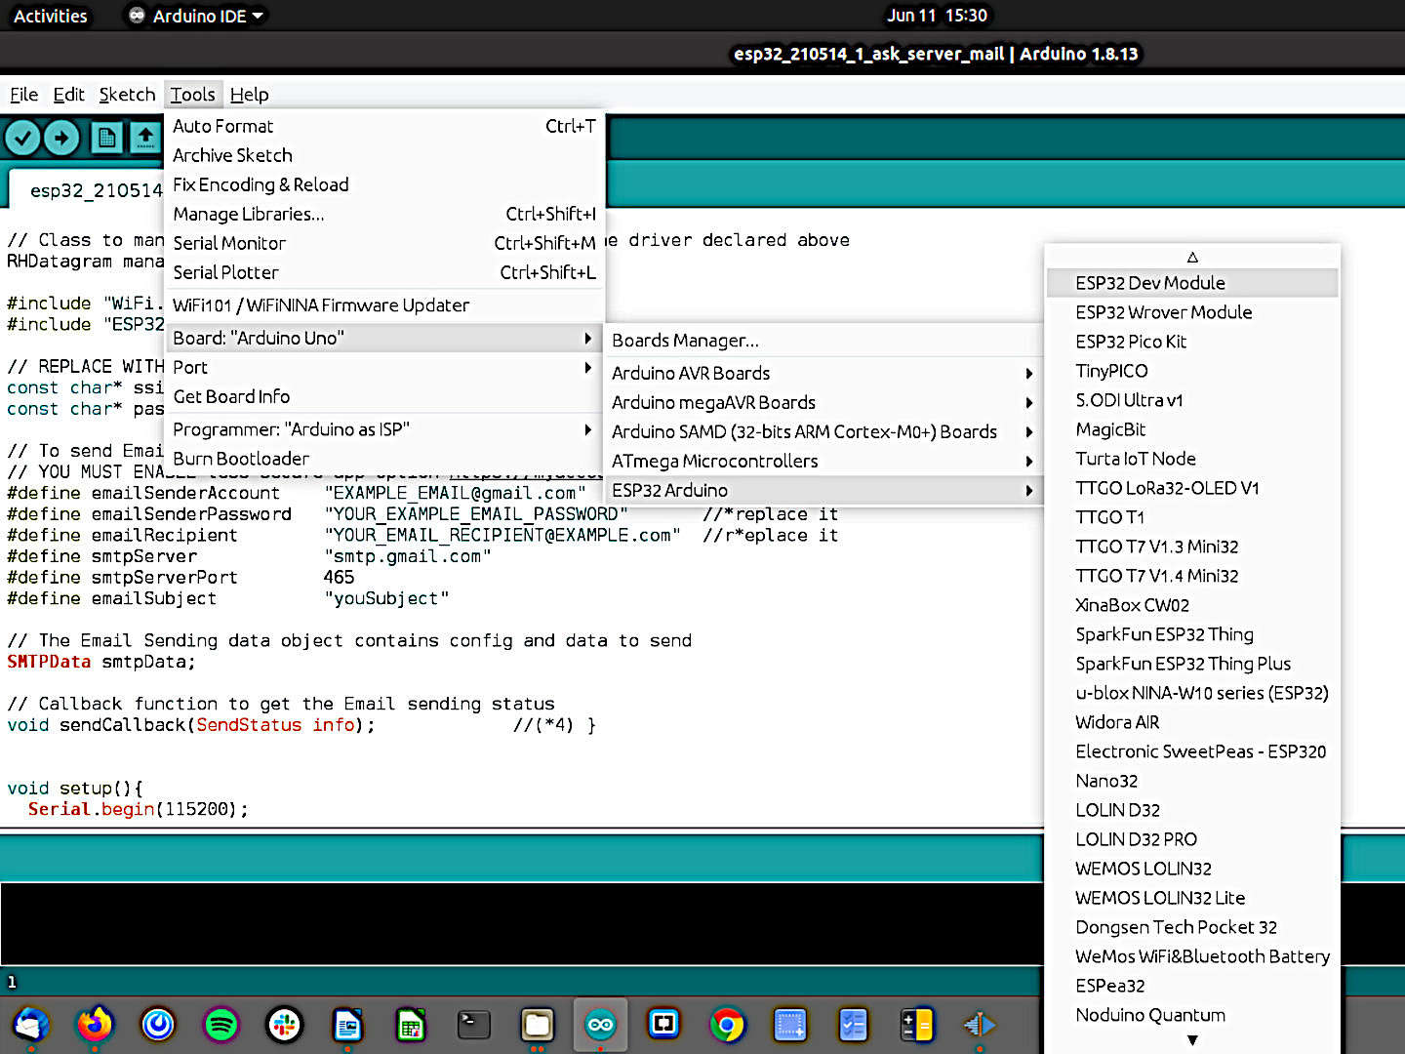Viewport: 1405px width, 1054px height.
Task: Open the blue arrow app at dock end
Action: point(980,1025)
